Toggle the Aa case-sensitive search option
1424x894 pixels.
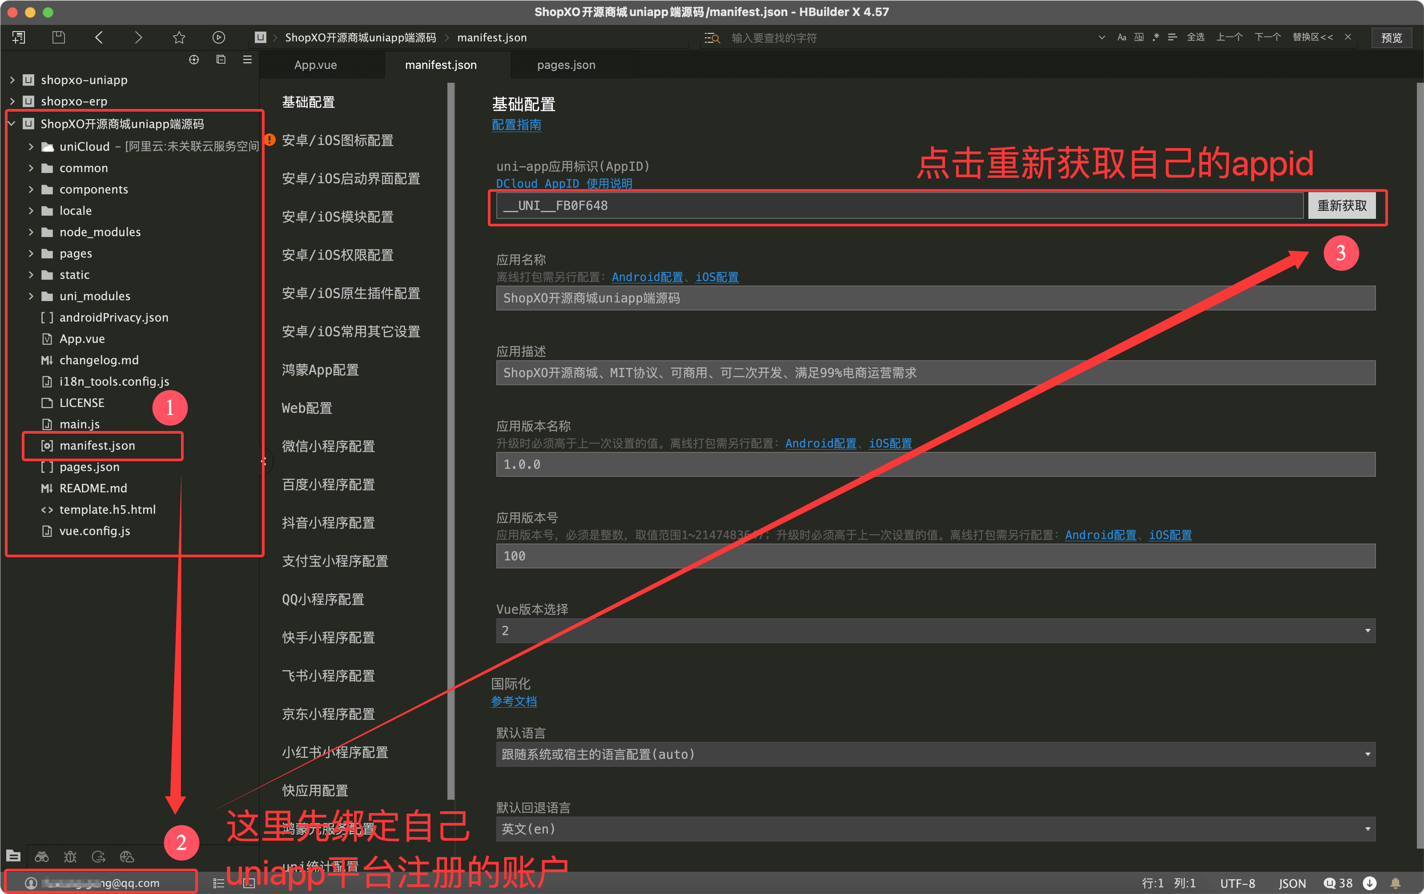tap(1121, 37)
